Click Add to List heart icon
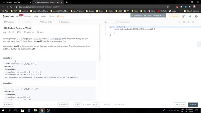The image size is (201, 113). point(25,32)
